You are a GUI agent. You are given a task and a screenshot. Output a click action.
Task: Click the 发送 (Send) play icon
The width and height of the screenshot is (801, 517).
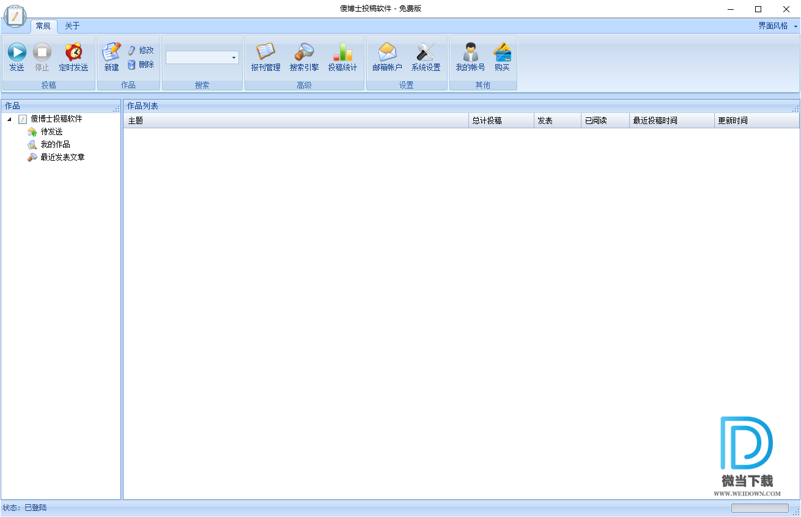tap(17, 53)
